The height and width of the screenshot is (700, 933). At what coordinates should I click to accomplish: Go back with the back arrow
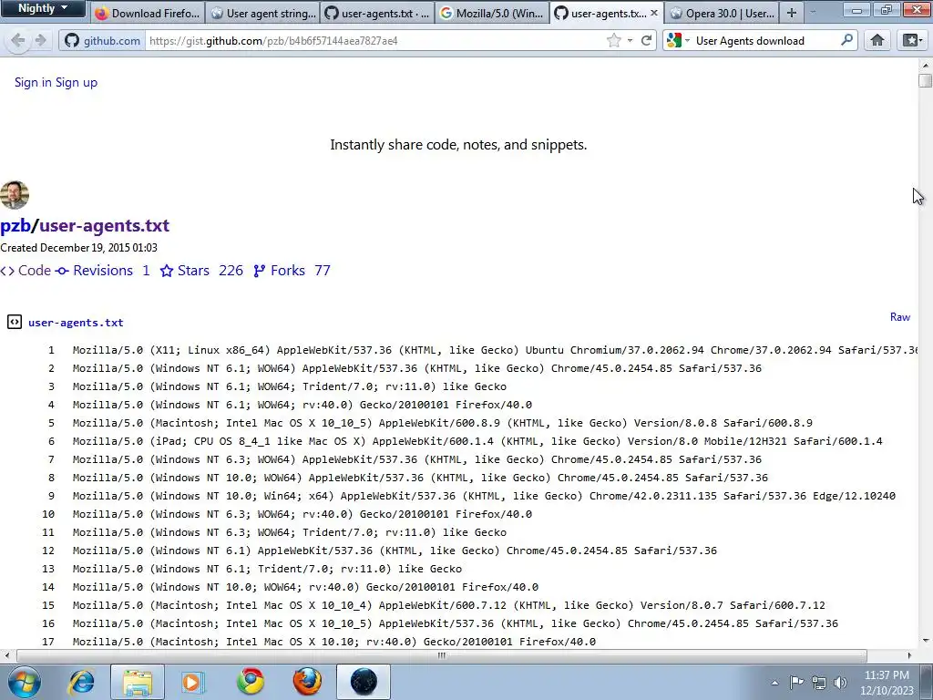18,40
